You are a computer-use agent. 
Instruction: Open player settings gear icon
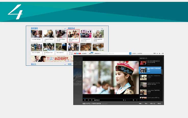[x=133, y=100]
